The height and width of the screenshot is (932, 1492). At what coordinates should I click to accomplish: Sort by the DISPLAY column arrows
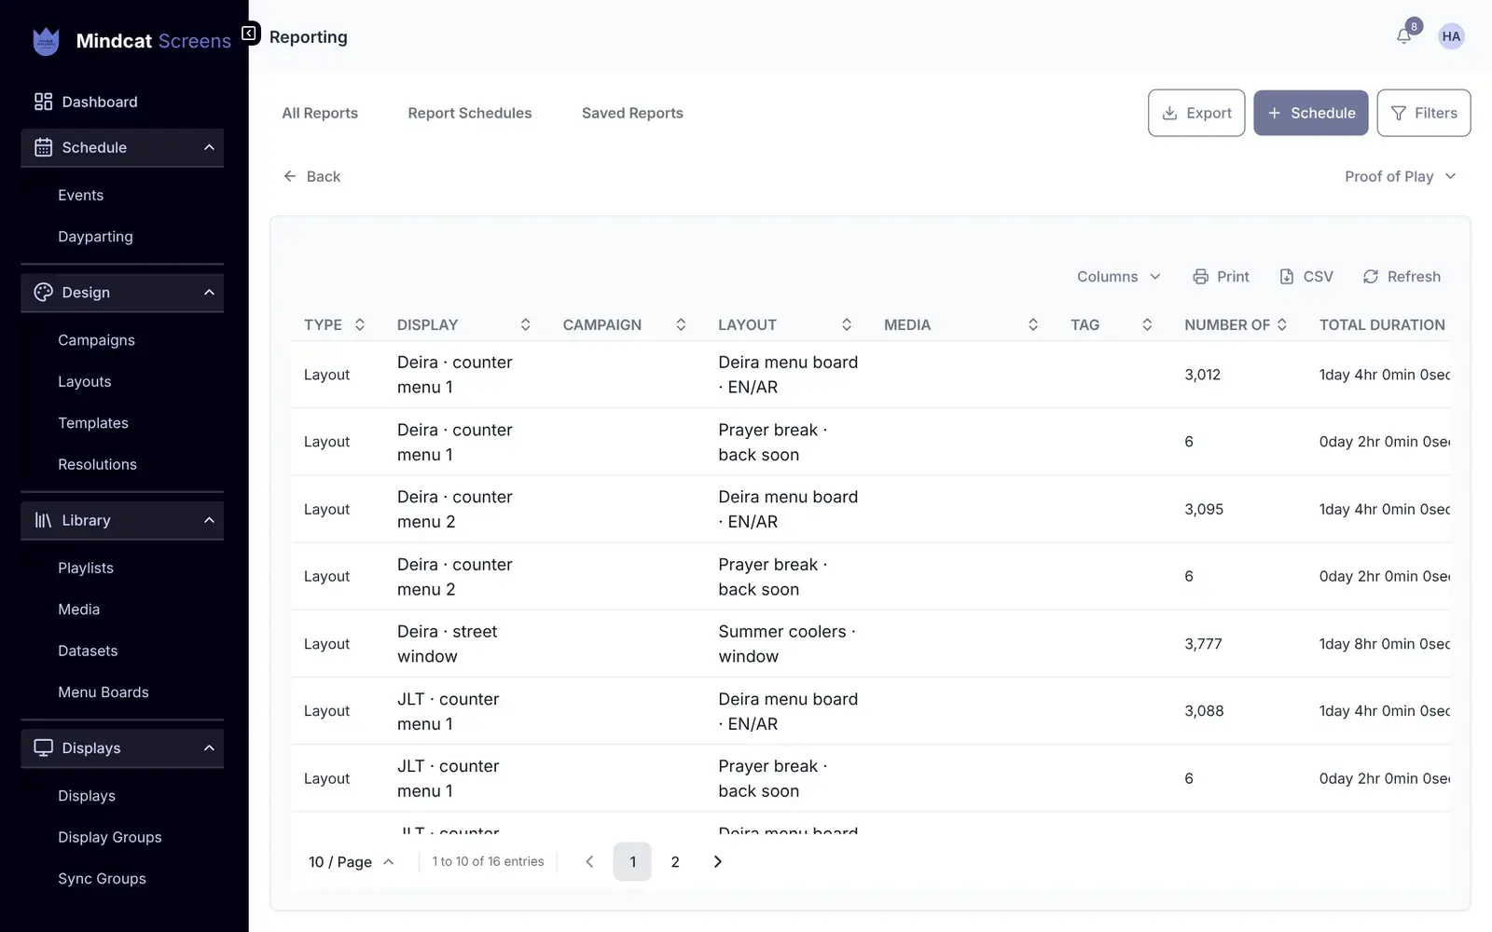525,324
